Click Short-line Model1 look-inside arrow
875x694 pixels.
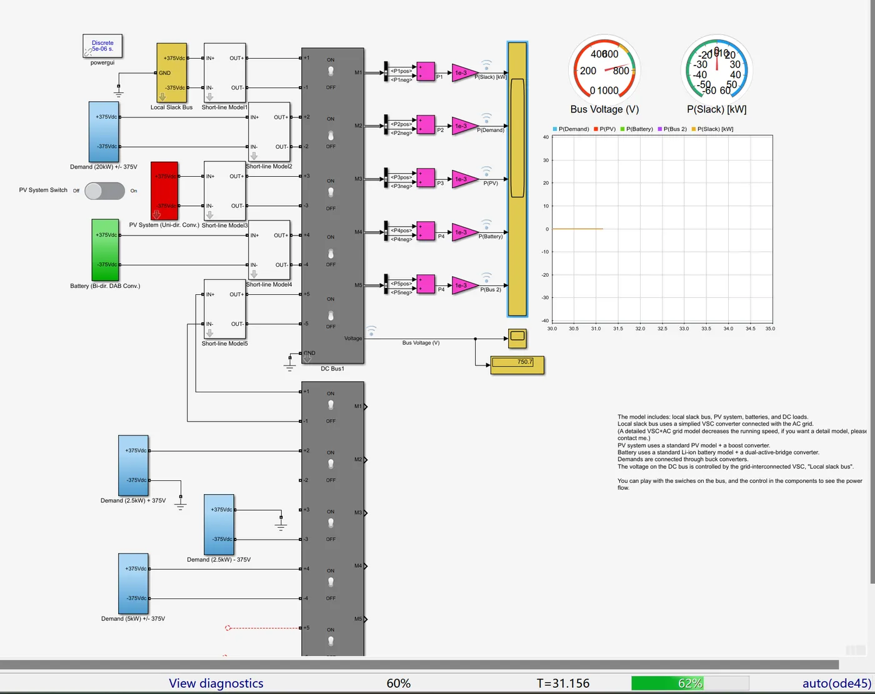tap(210, 97)
